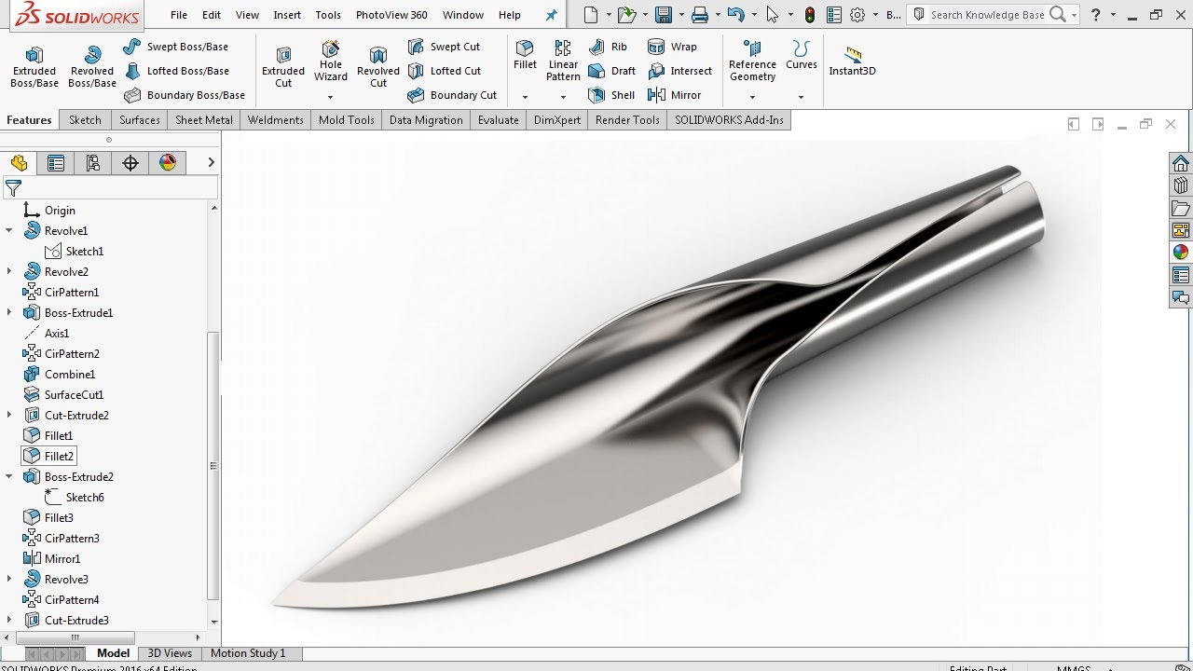Open the Insert menu

click(287, 15)
